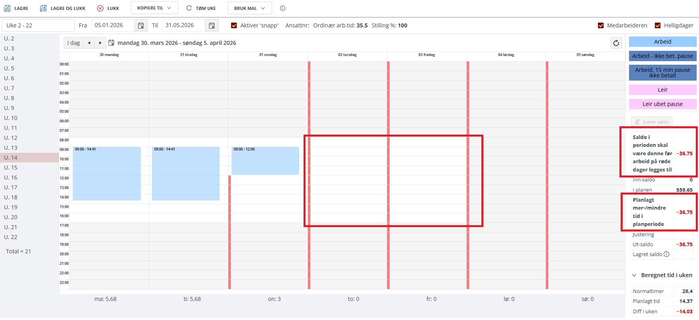699x320 pixels.
Task: Open the Til date calendar picker
Action: tap(212, 25)
